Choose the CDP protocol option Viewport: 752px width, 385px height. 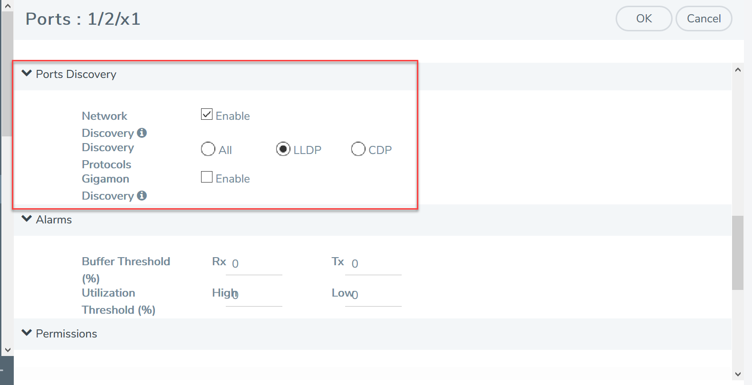(x=358, y=149)
